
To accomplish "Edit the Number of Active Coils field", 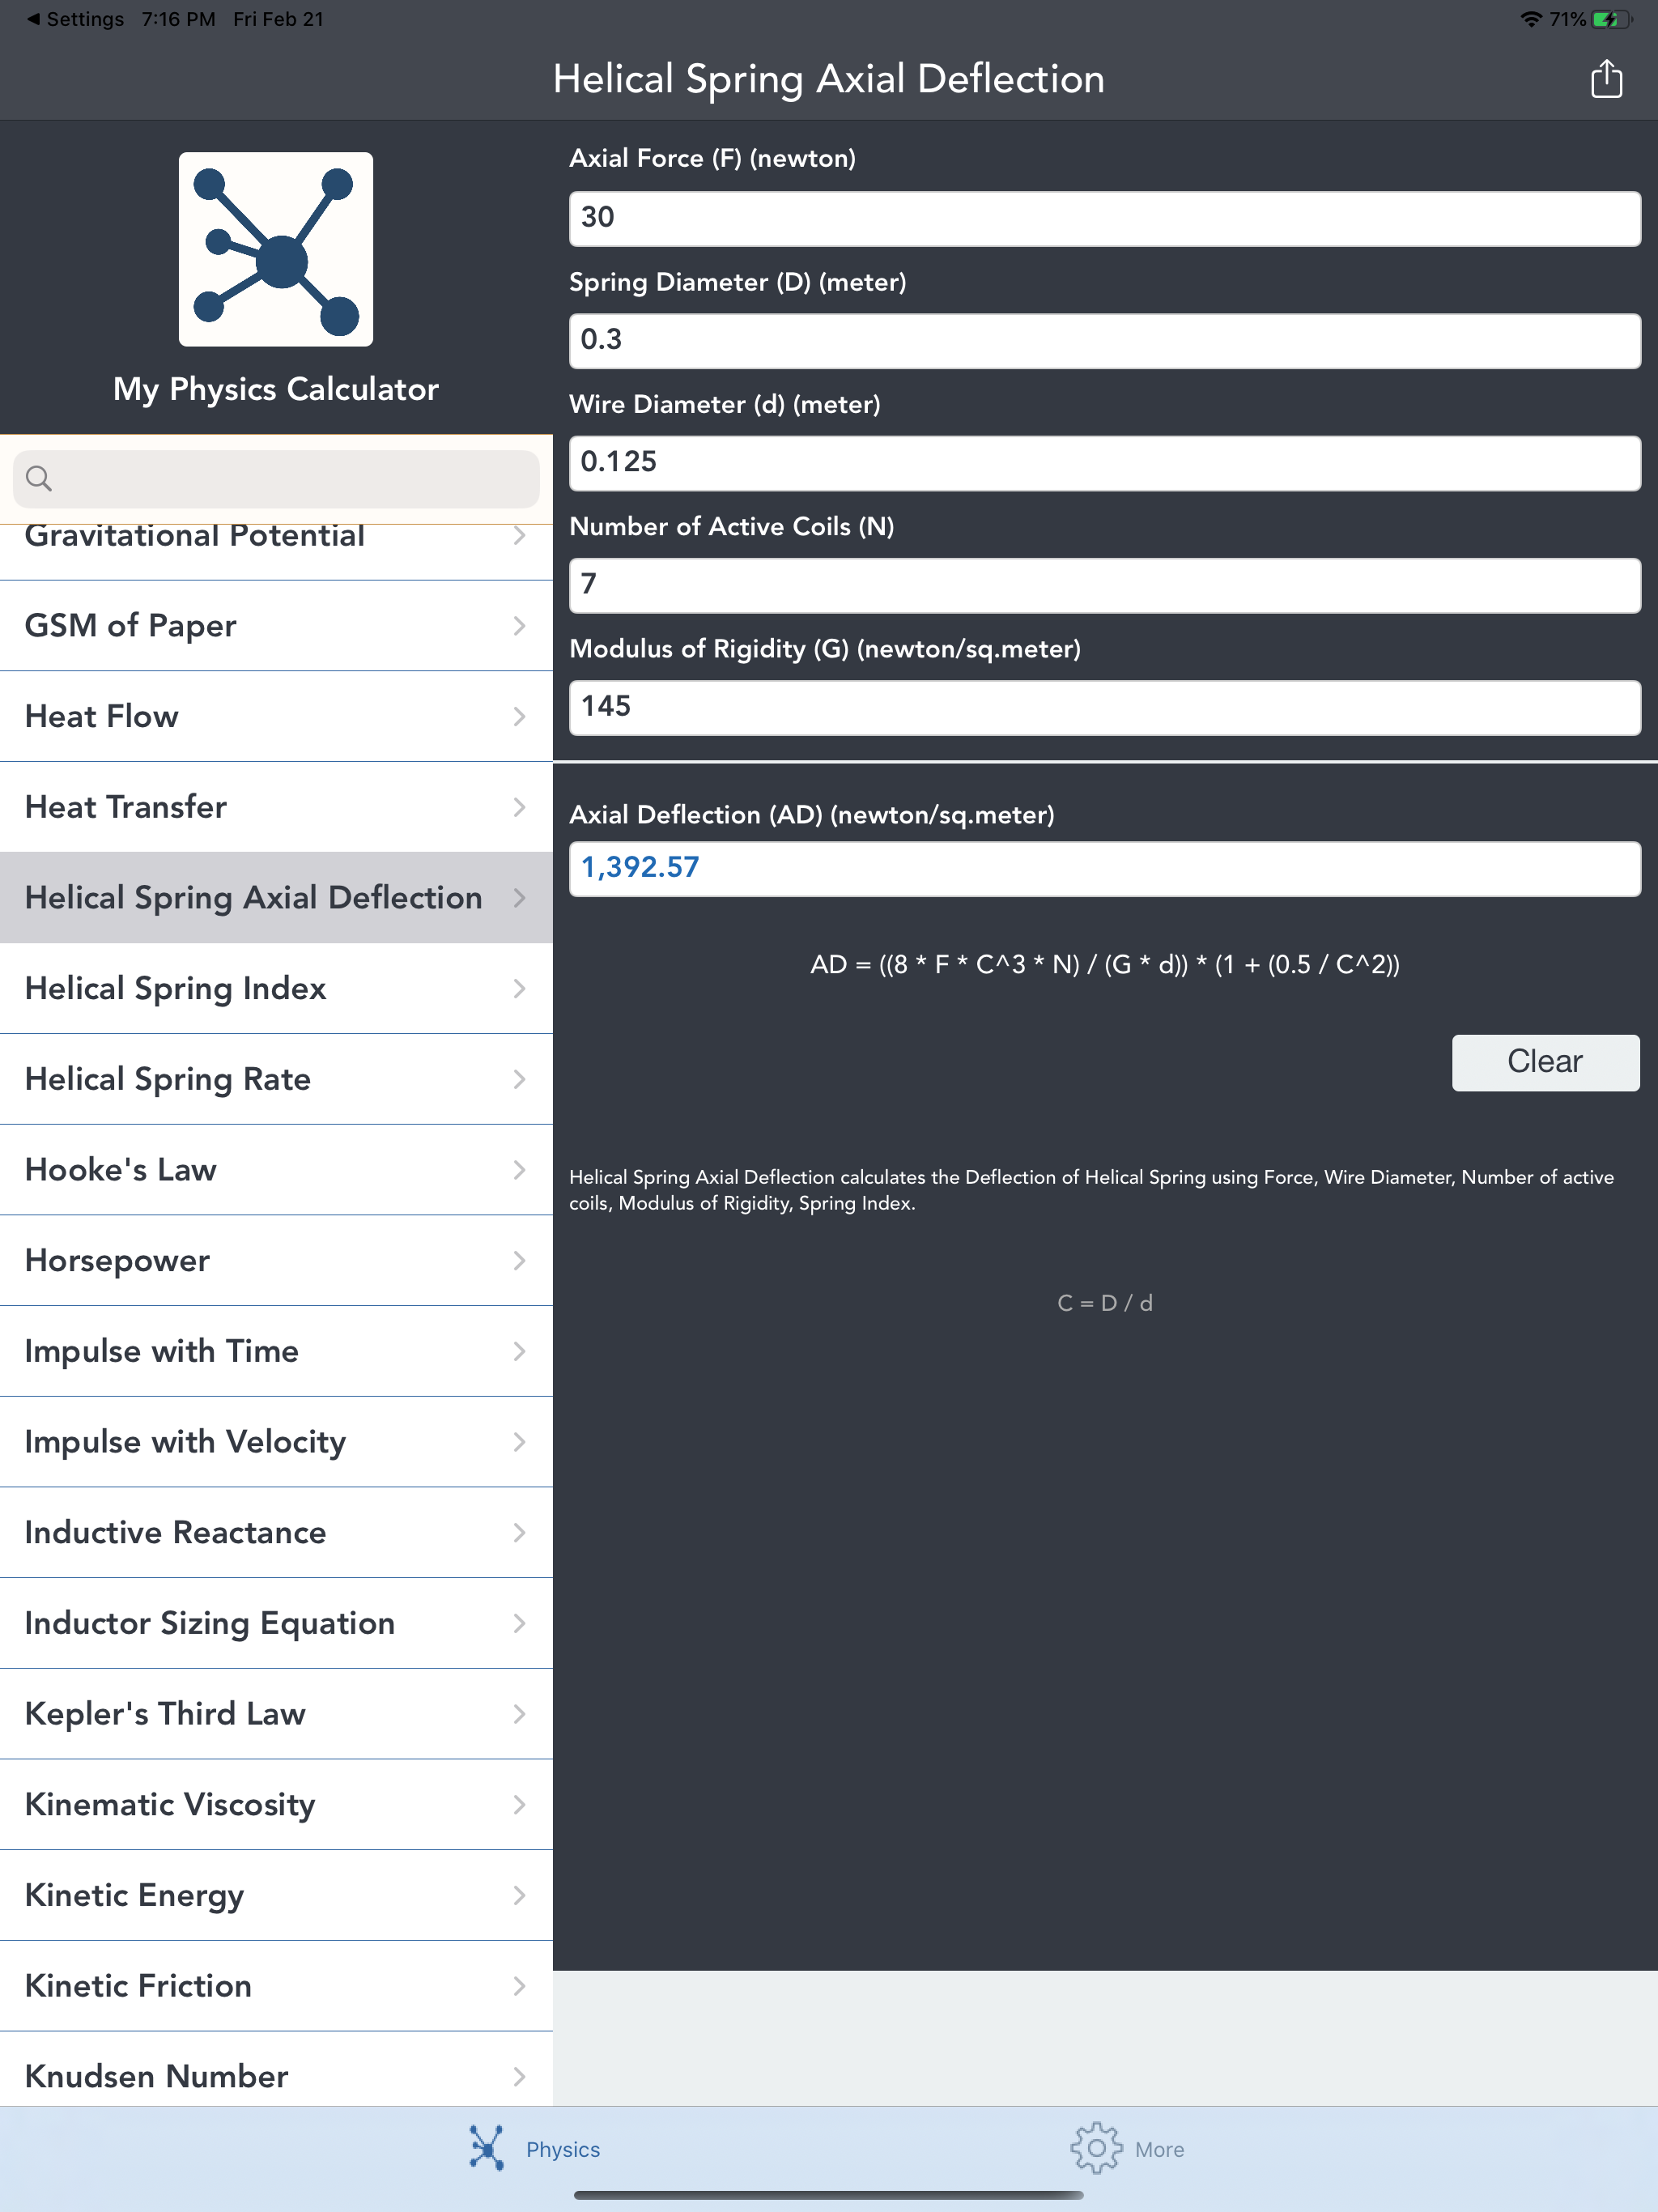I will pos(1104,585).
